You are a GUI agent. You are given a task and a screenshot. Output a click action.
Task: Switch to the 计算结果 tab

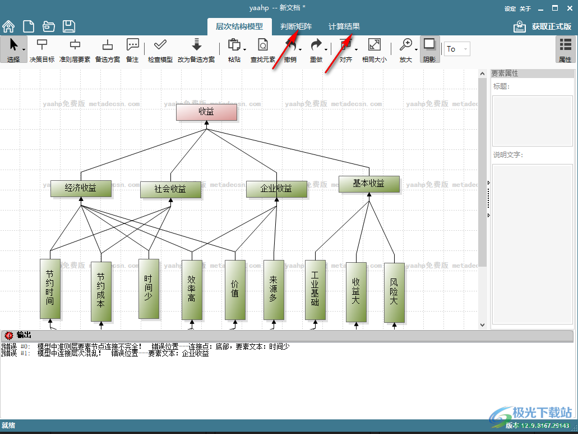click(344, 26)
